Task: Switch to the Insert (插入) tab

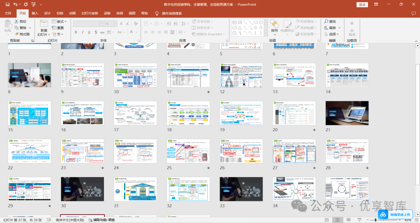Action: pos(35,13)
